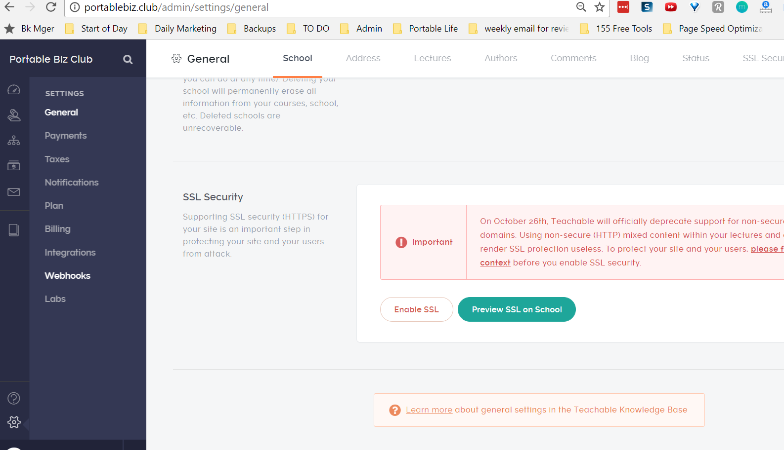Open the weekly email for review bookmark folder
This screenshot has width=784, height=450.
click(519, 29)
